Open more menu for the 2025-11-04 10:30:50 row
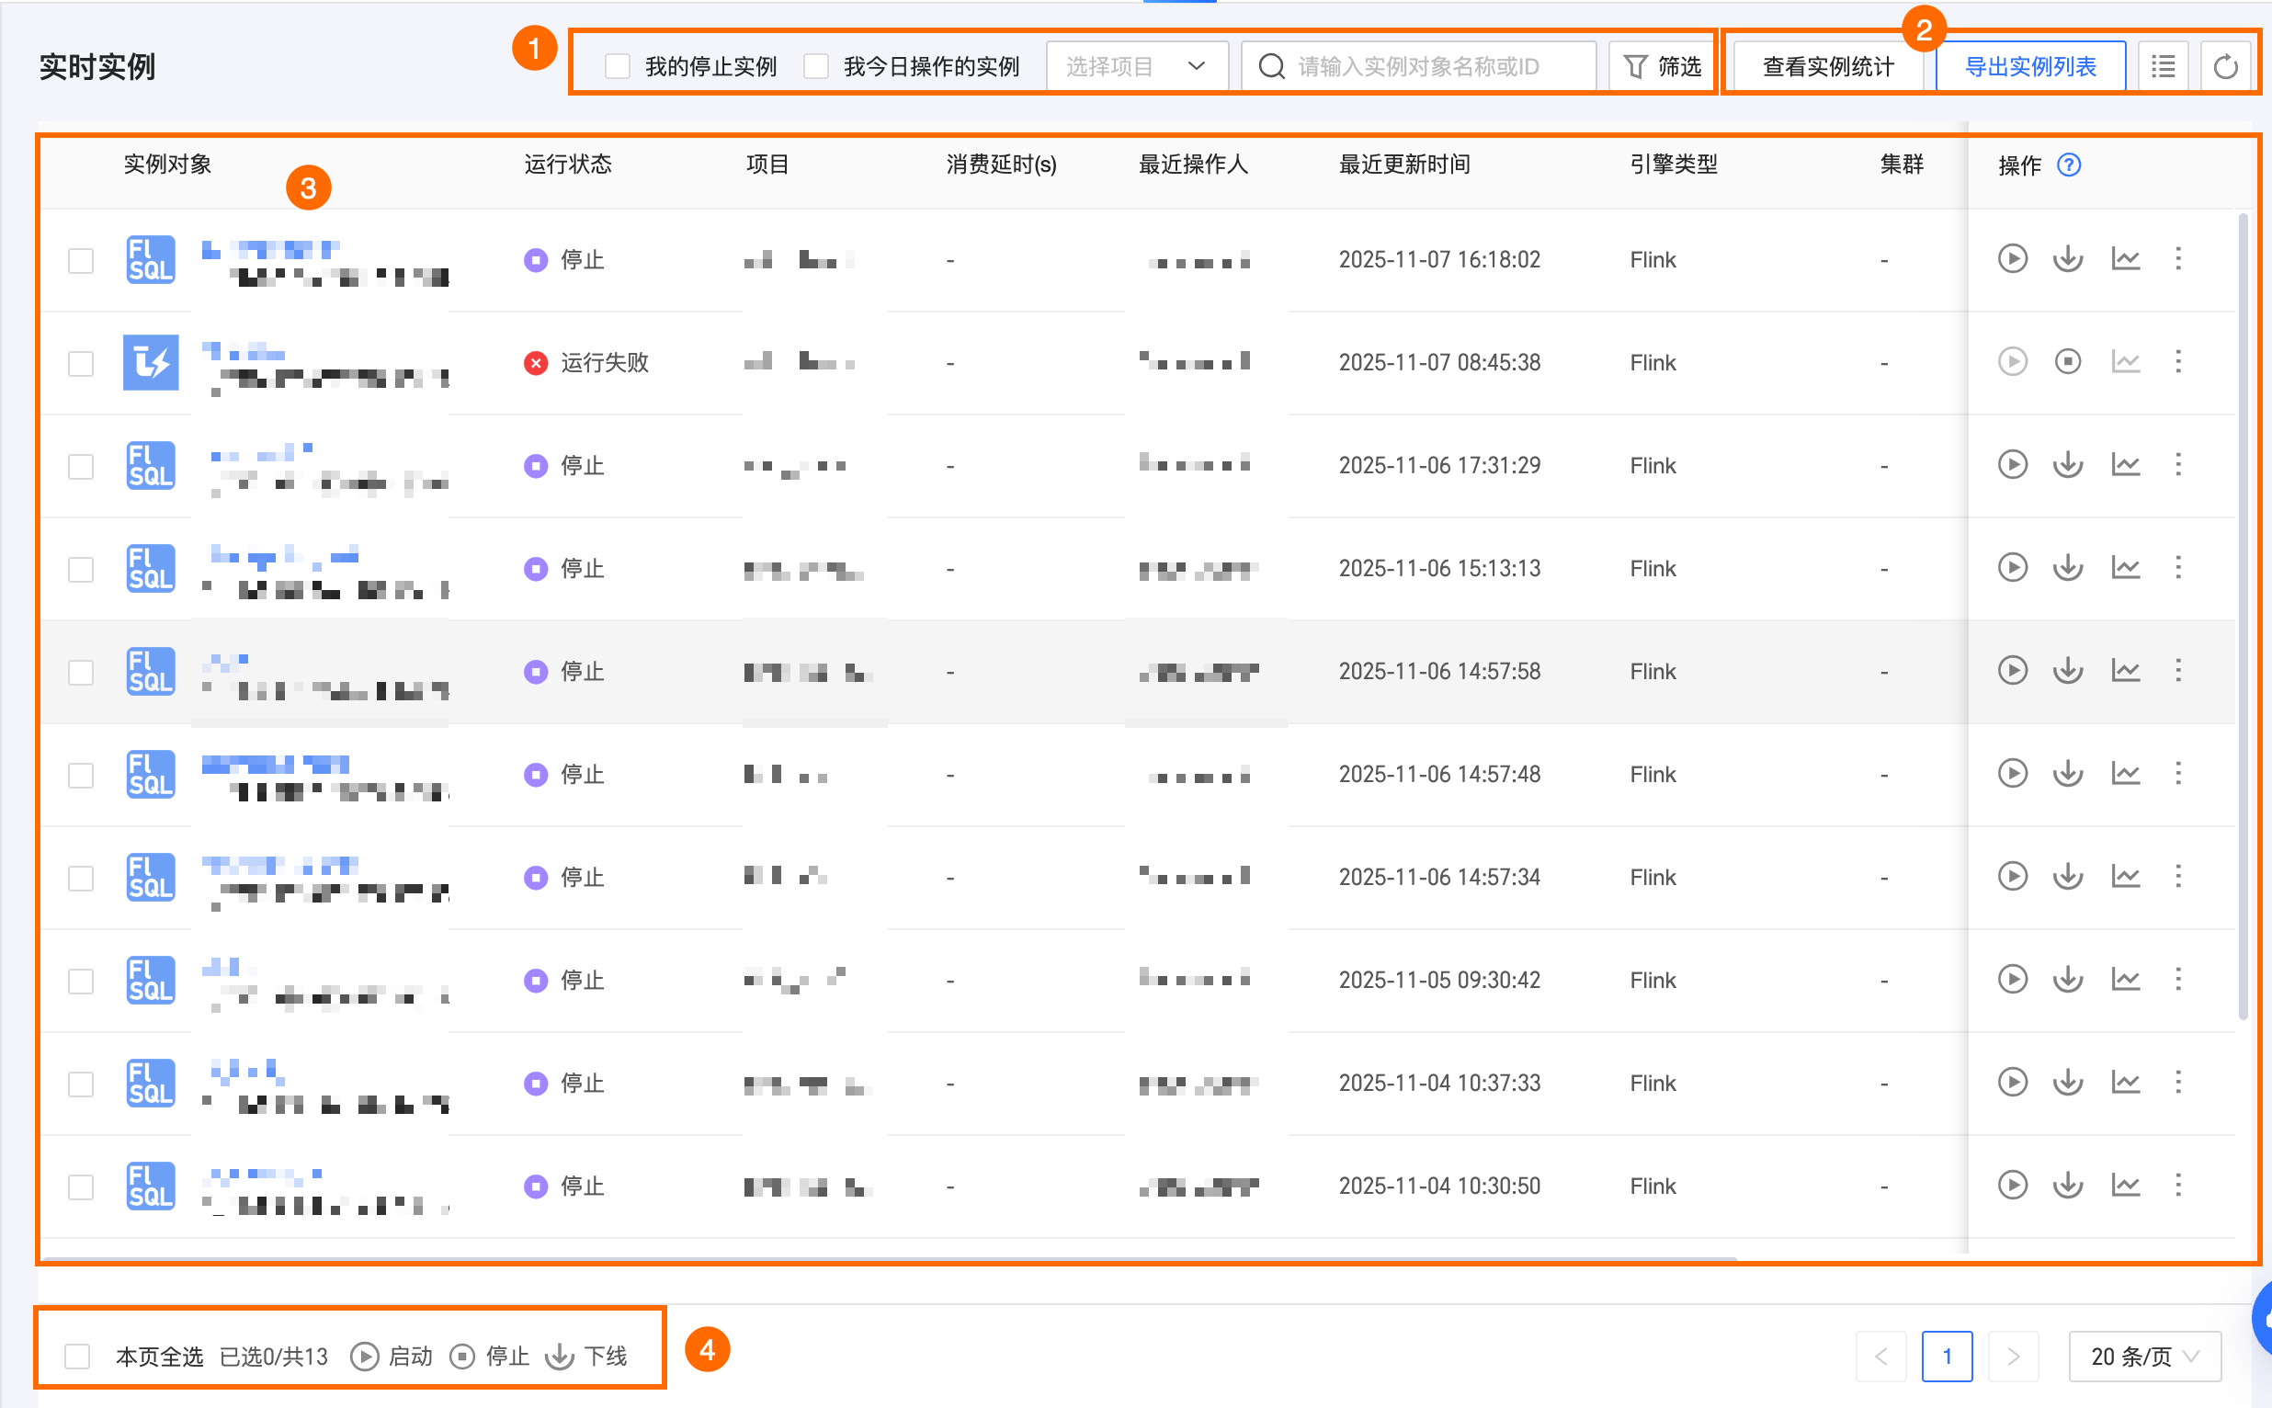 pos(2178,1185)
